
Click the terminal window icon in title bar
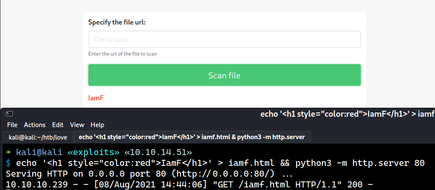9,114
